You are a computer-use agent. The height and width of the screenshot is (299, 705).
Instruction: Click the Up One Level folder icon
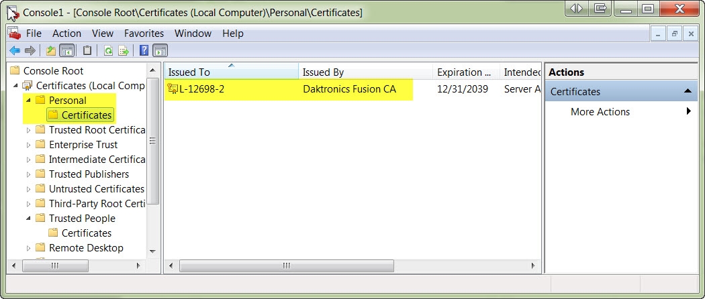pyautogui.click(x=51, y=50)
